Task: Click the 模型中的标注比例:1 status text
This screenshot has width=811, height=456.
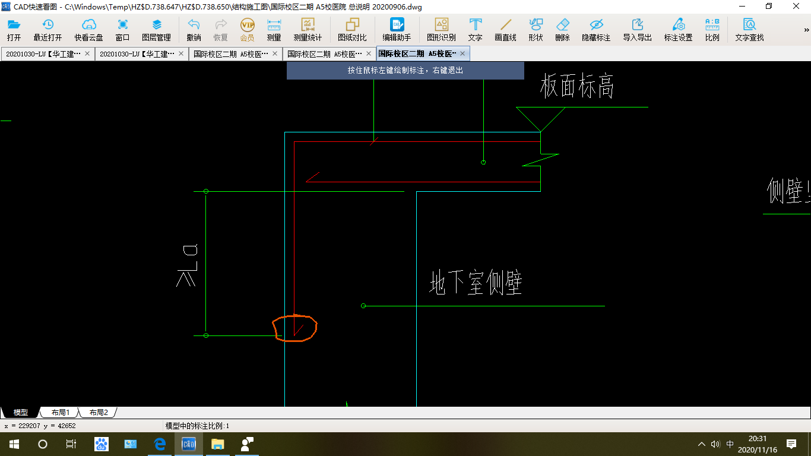Action: [197, 426]
